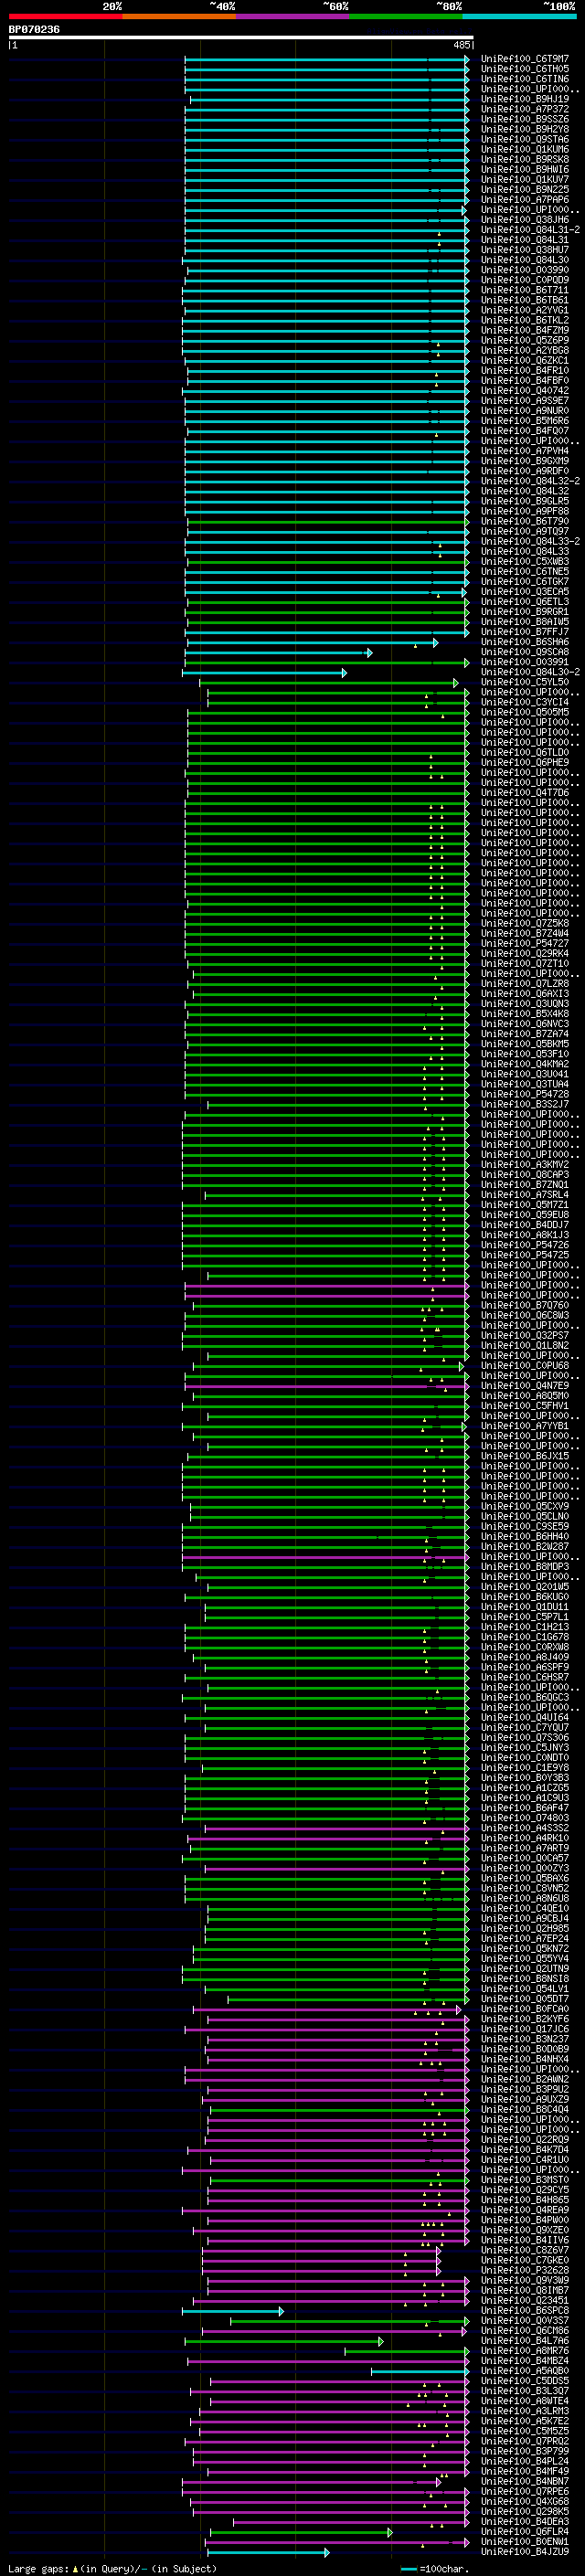Viewport: 585px width, 2576px height.
Task: Select the query name BP070236
Action: click(34, 29)
